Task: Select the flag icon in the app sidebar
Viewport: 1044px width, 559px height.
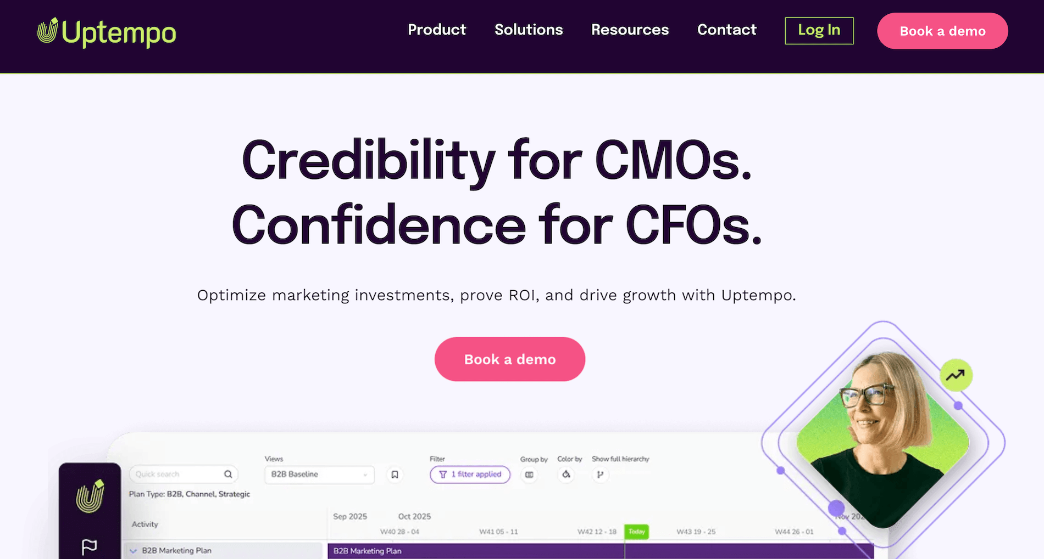Action: pos(91,545)
